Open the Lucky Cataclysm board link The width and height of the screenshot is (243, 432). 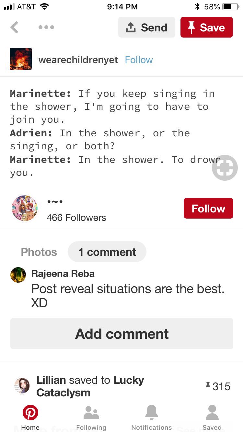tap(90, 386)
